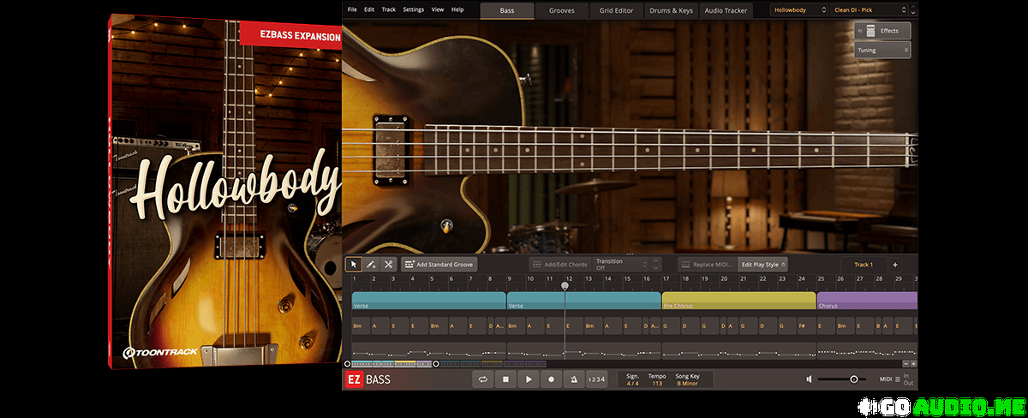Click bar 1 on the timeline ruler
This screenshot has width=1028, height=418.
tap(355, 279)
